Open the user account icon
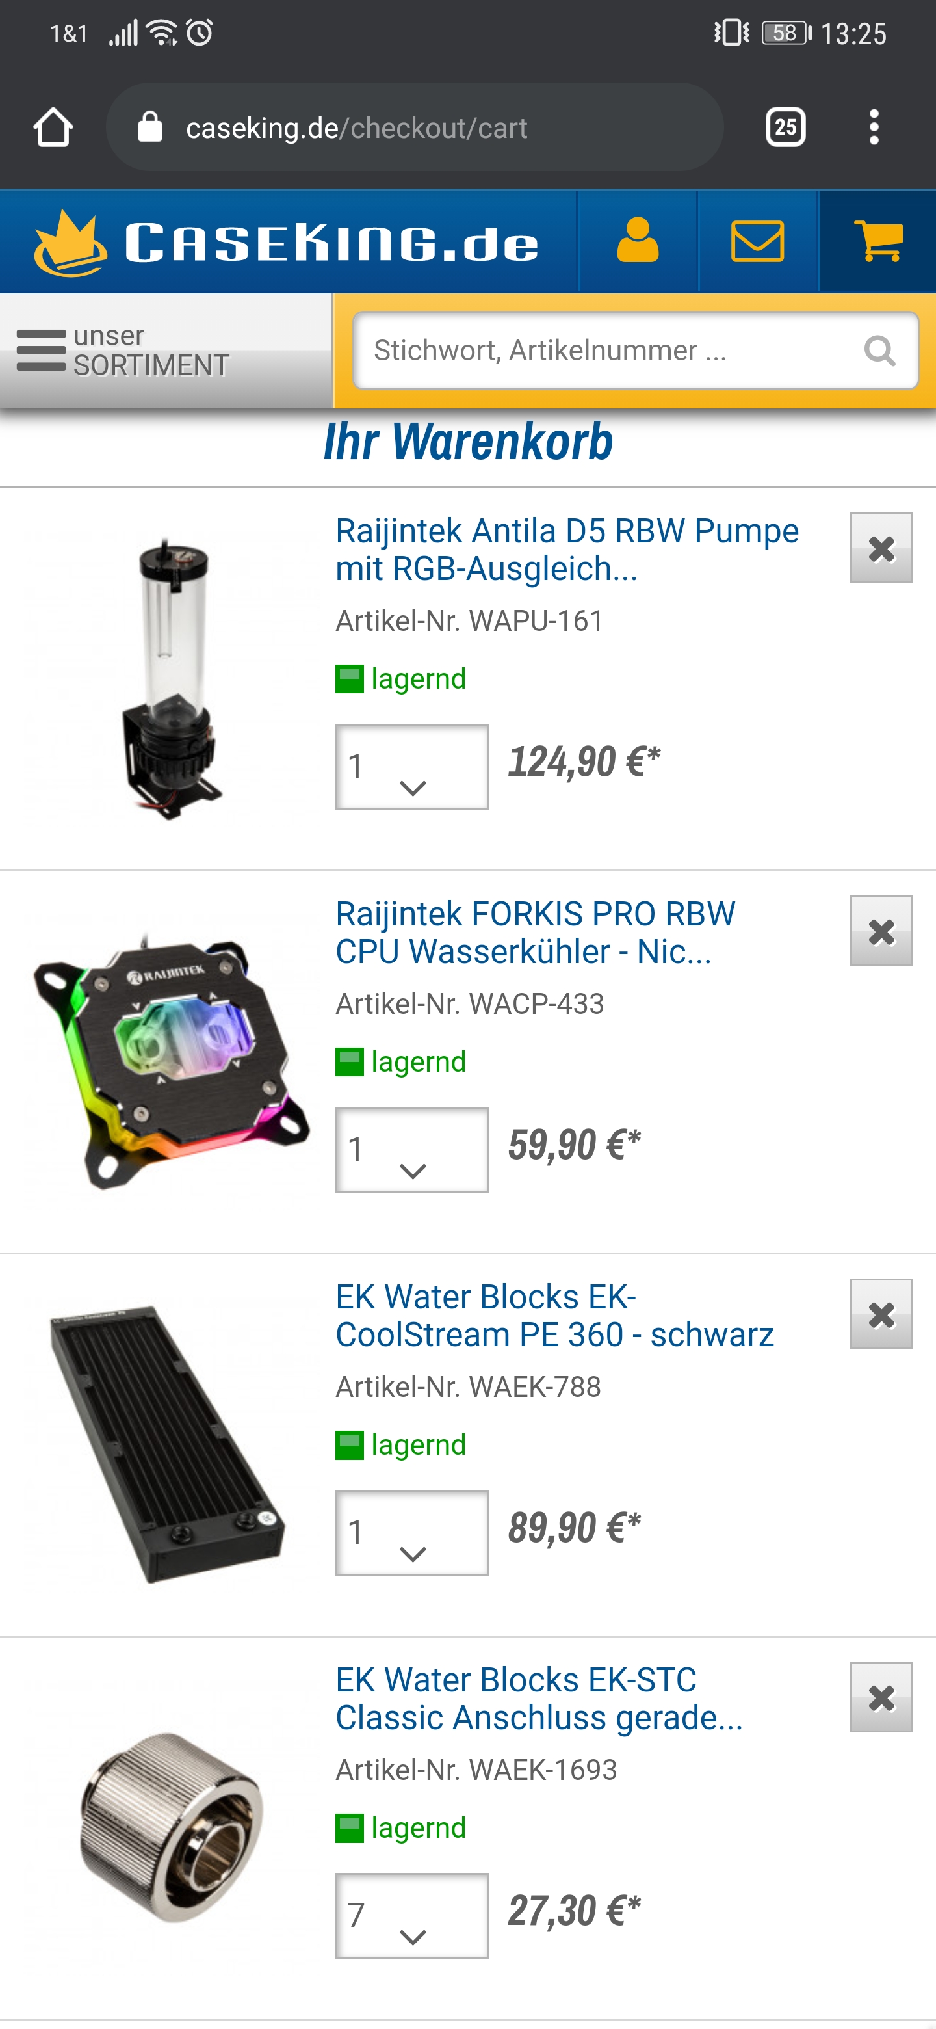Viewport: 936px width, 2029px height. [638, 241]
